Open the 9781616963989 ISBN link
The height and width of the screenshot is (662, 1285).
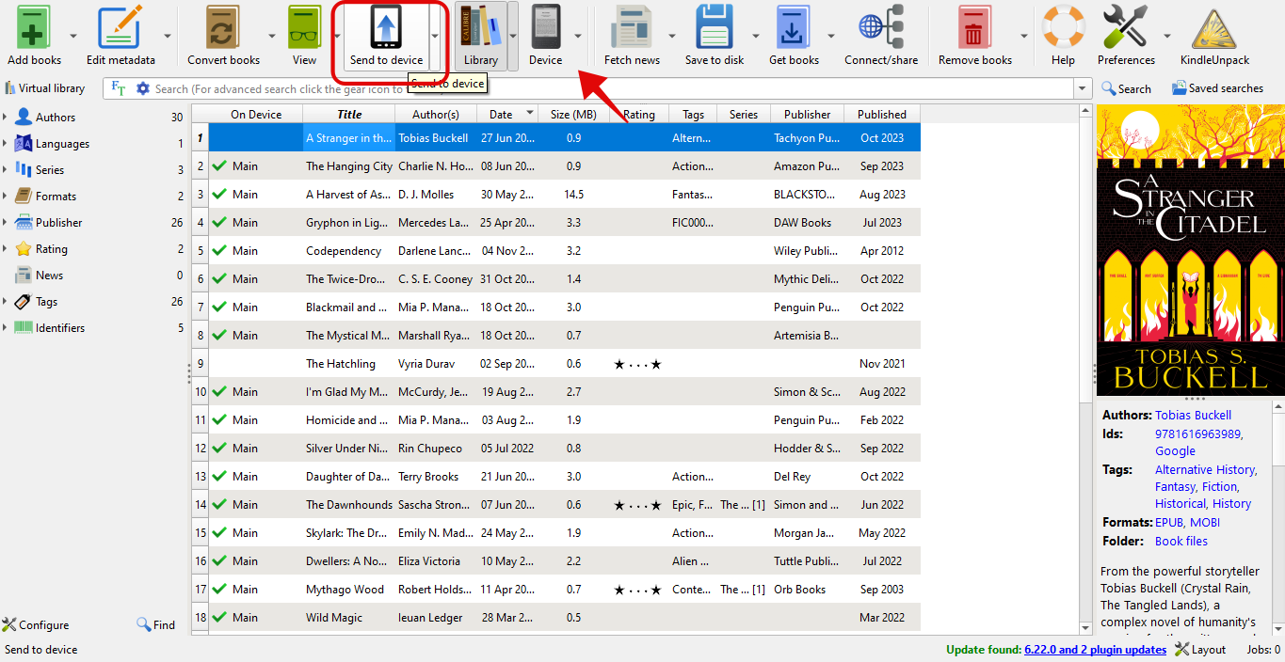tap(1198, 433)
